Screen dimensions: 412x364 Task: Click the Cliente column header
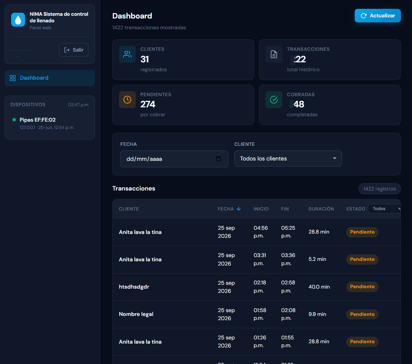coord(129,209)
